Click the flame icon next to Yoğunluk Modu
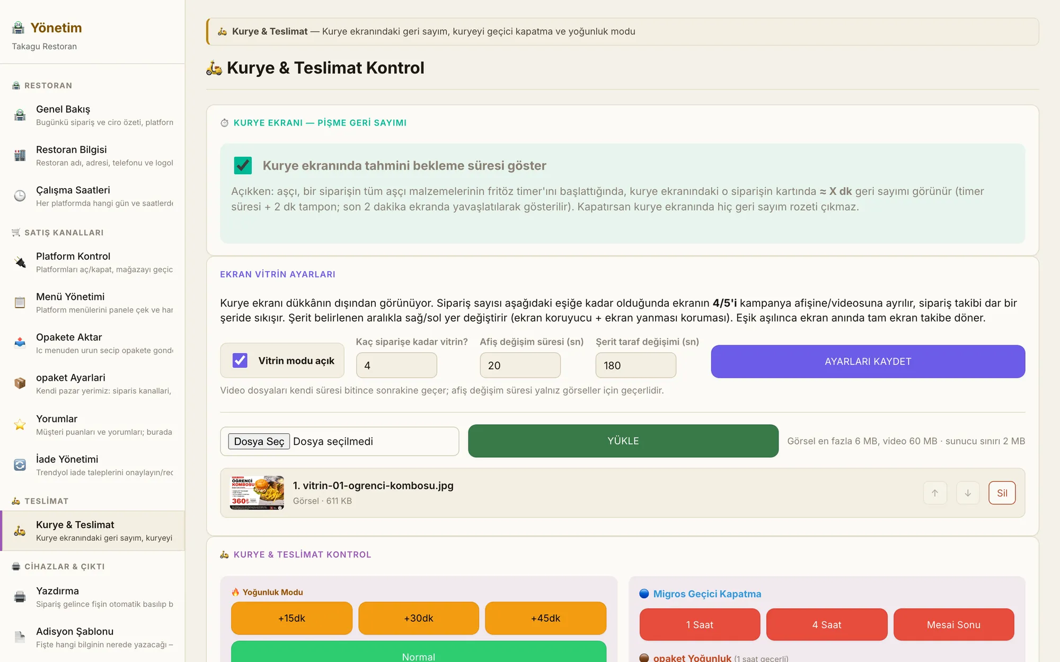 (235, 592)
